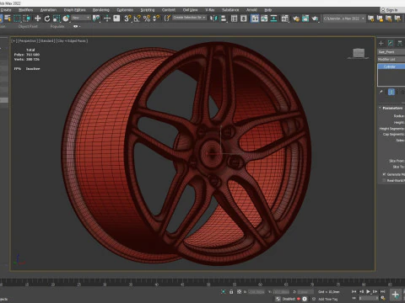Open the Arnold menu
The height and width of the screenshot is (303, 405).
[251, 10]
